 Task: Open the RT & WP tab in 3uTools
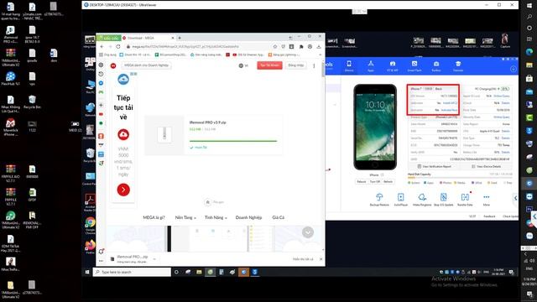point(393,65)
